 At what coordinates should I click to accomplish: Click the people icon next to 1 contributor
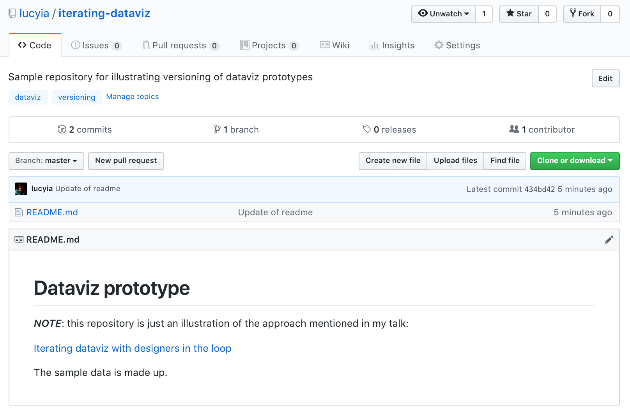pos(514,129)
